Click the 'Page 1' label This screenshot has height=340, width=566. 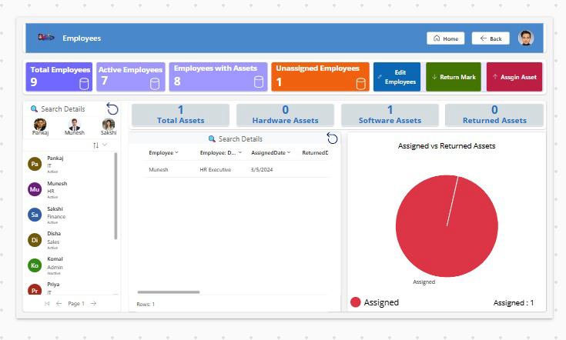[x=76, y=304]
